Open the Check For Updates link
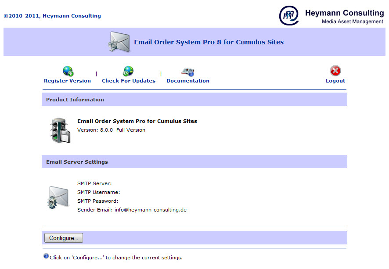389x269 pixels. click(129, 81)
